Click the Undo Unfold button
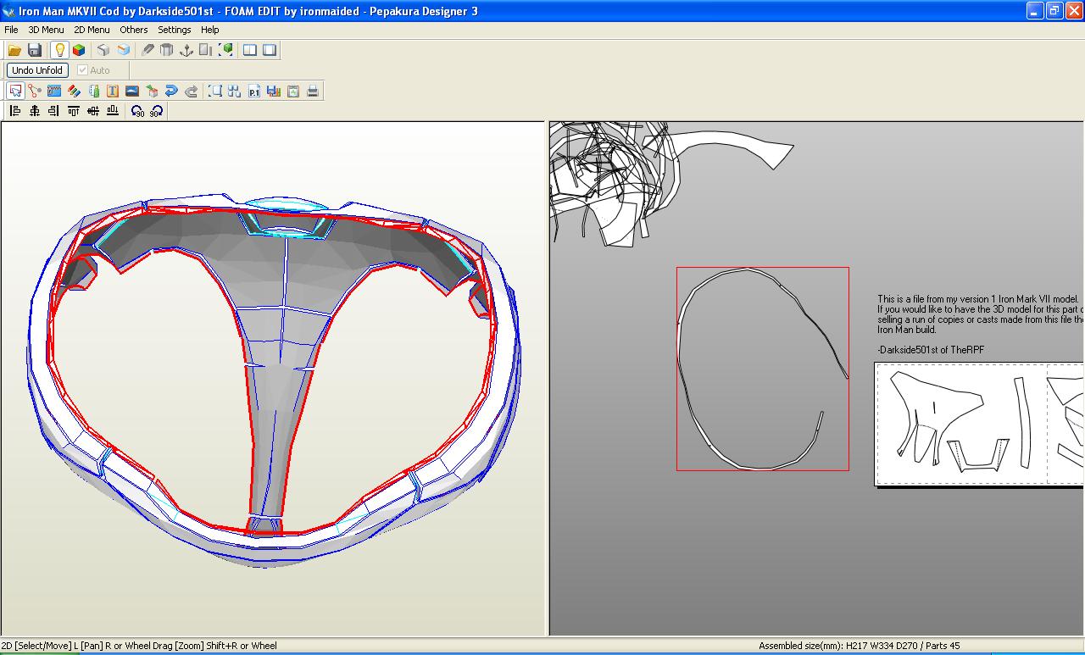1085x655 pixels. point(37,70)
